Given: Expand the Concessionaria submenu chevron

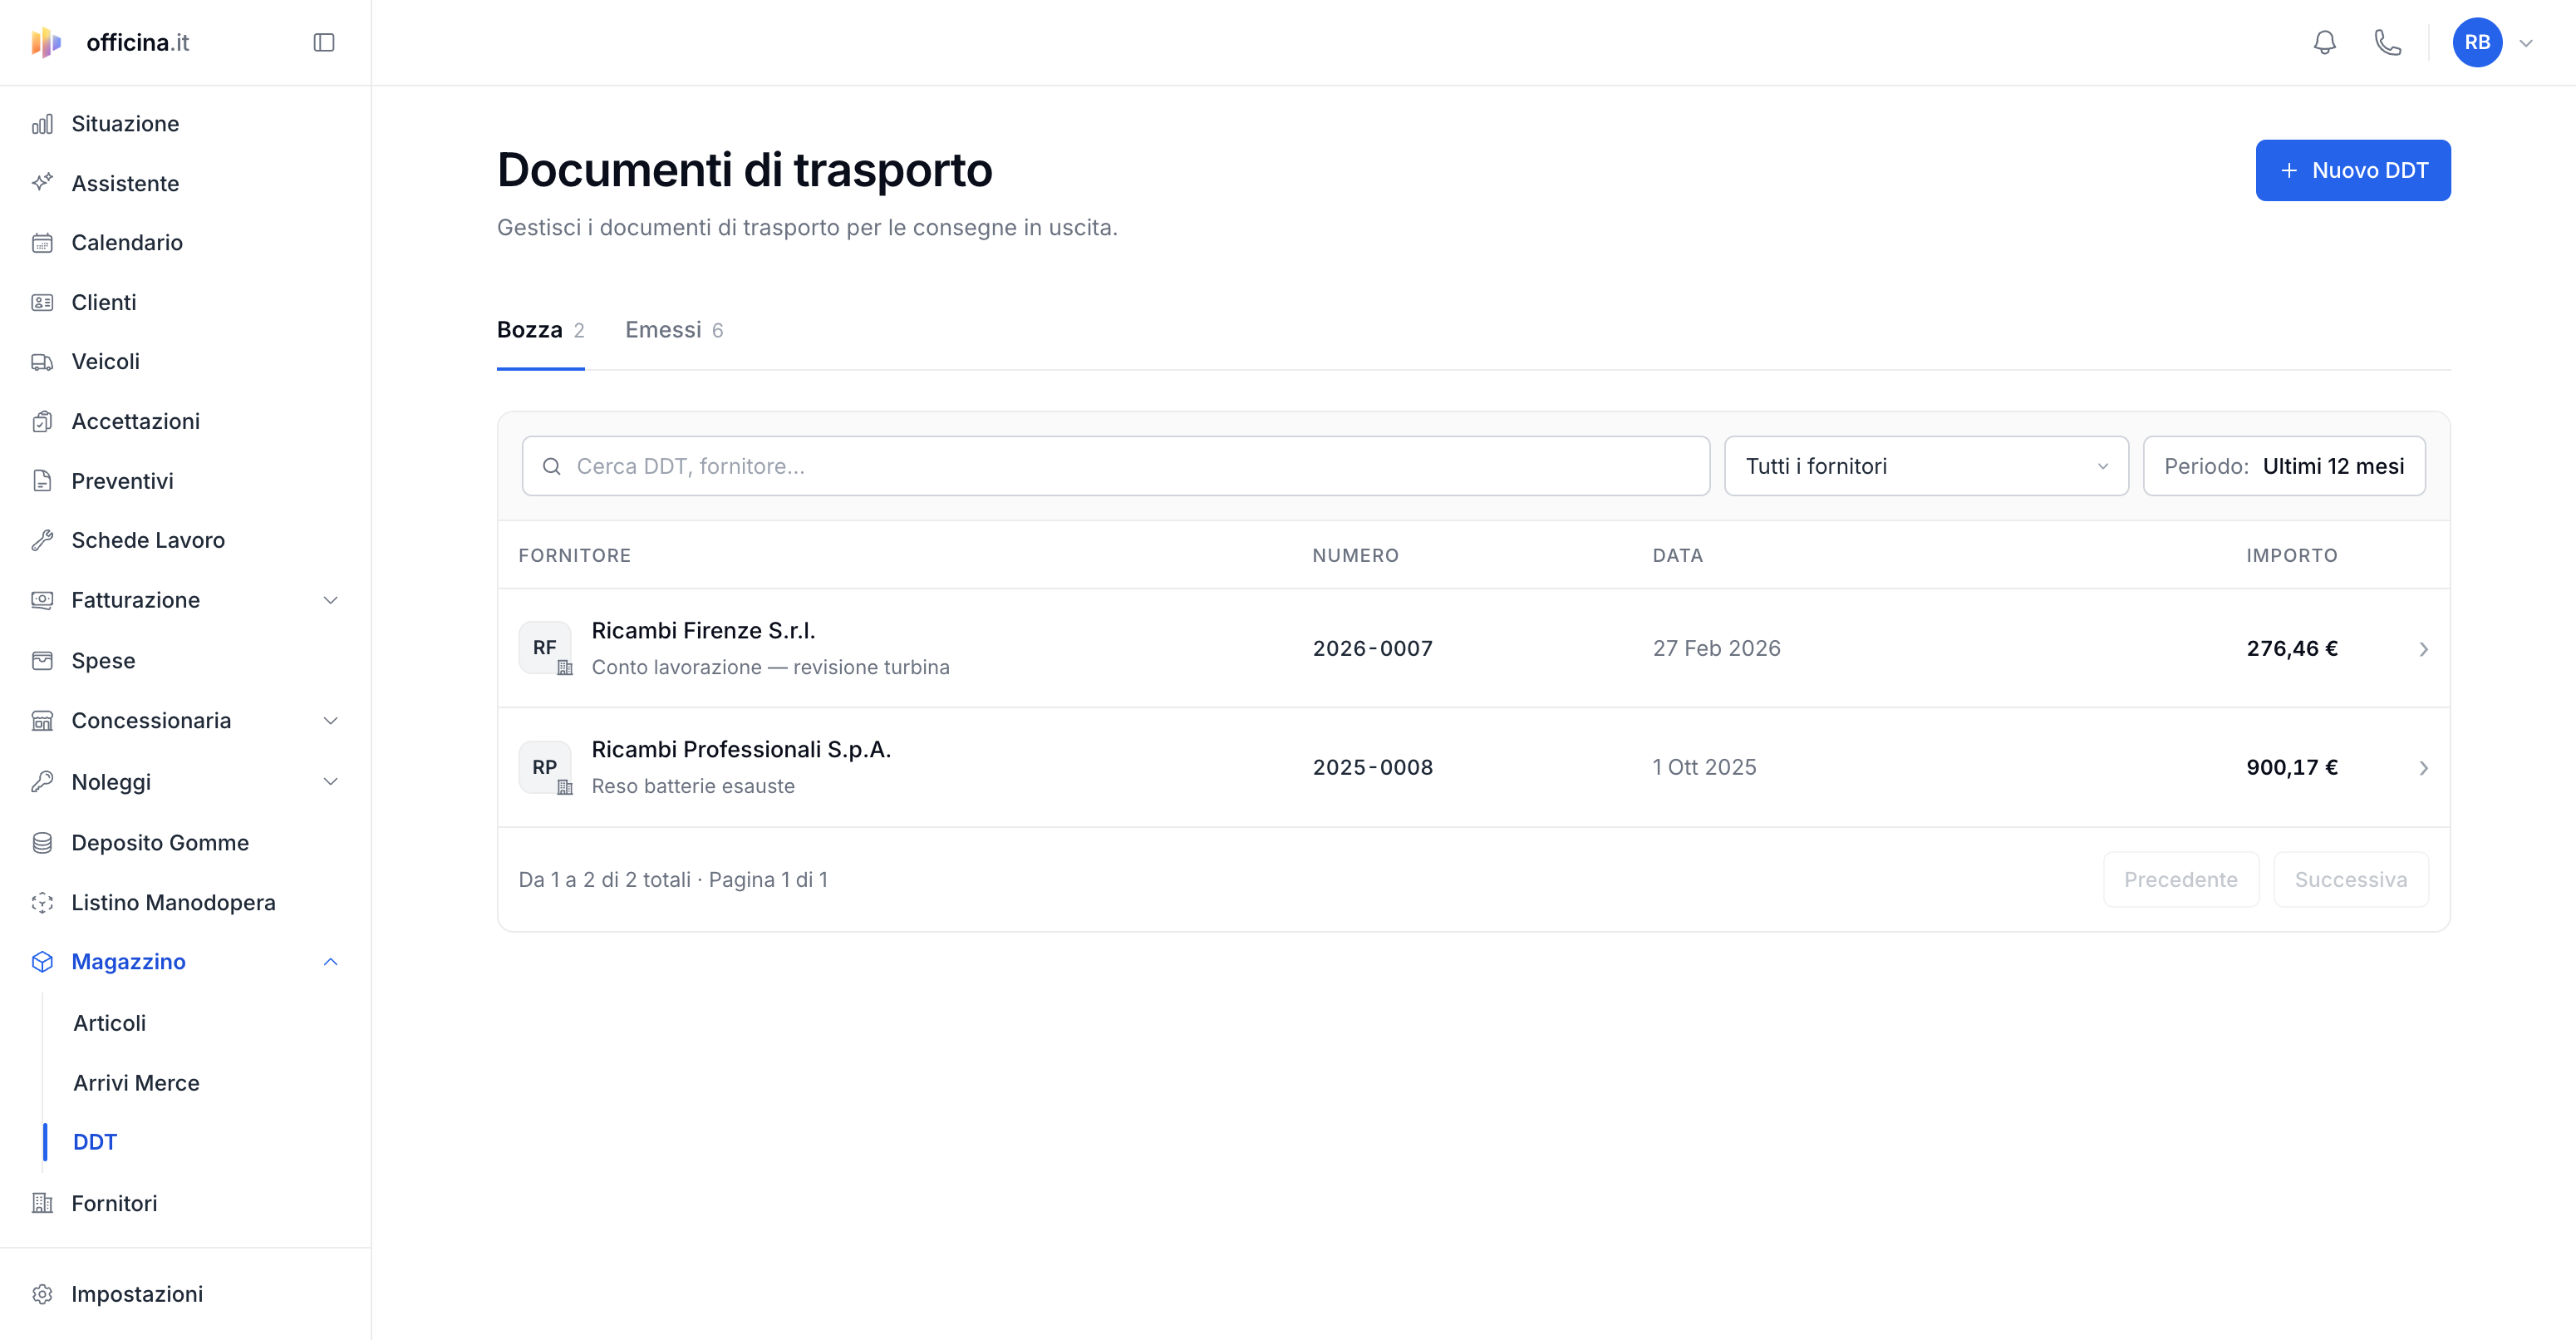Looking at the screenshot, I should point(331,721).
